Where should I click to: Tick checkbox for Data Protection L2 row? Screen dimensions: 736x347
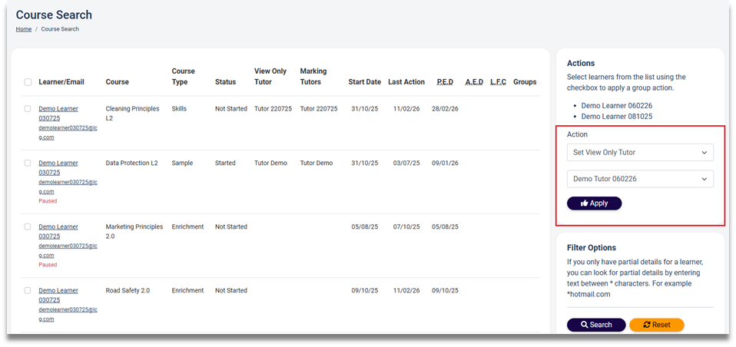[28, 164]
